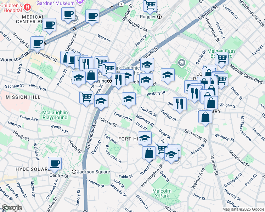Click the Ward St label

click(104, 38)
